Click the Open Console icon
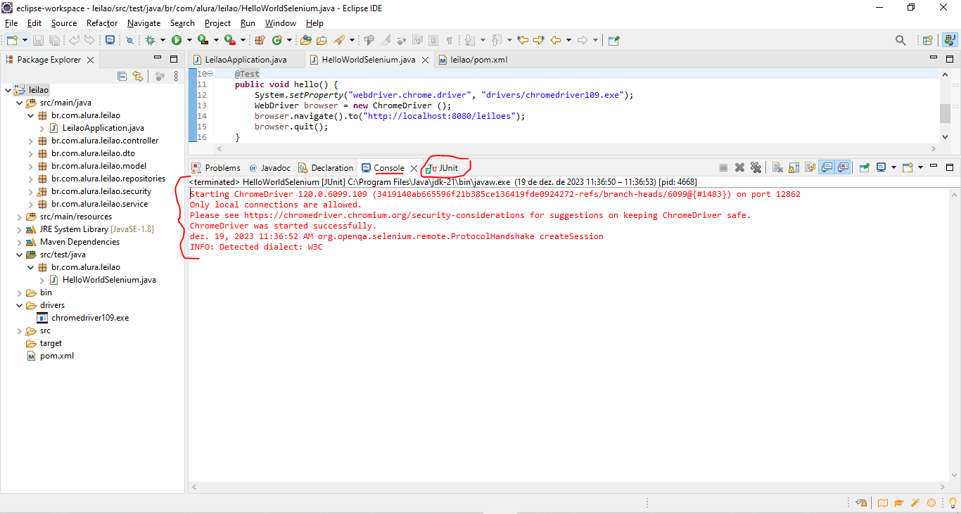Screen dimensions: 961x514 point(908,167)
